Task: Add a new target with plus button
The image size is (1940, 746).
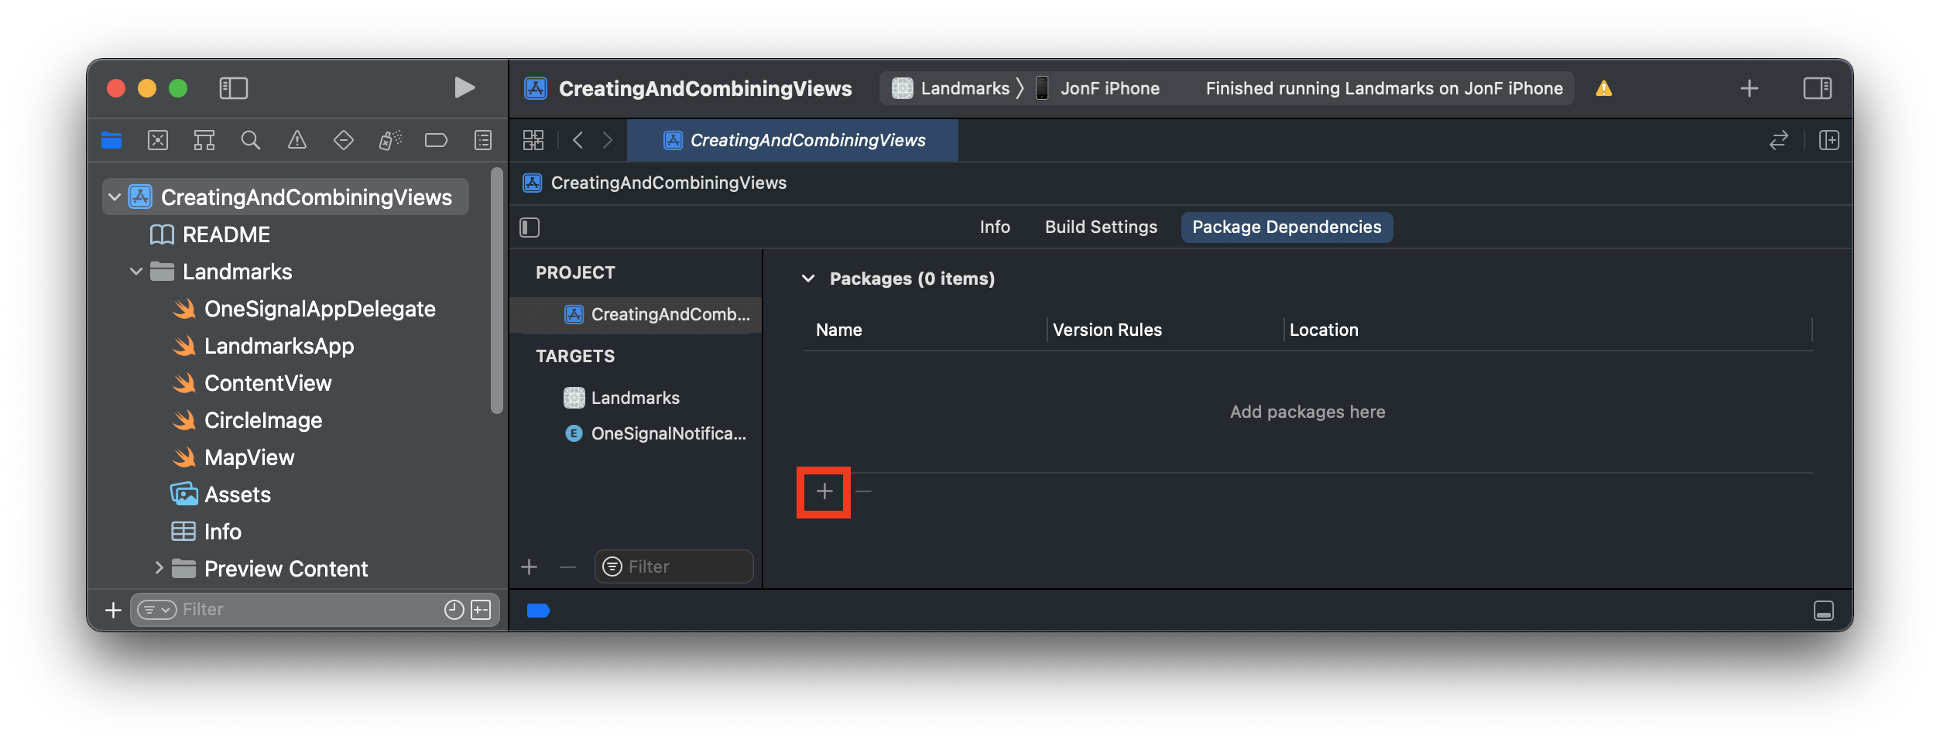Action: [x=530, y=567]
